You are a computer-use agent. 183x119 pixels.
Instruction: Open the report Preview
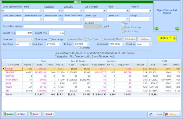[x=8, y=114]
